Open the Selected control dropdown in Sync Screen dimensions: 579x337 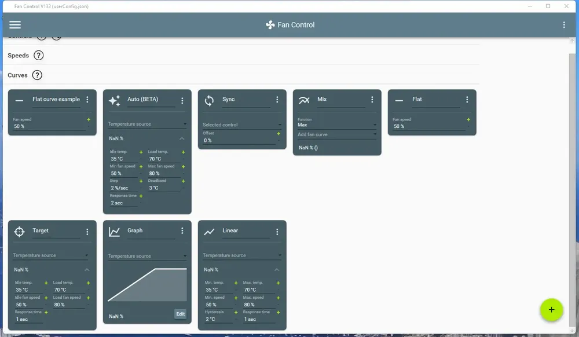[x=242, y=124]
